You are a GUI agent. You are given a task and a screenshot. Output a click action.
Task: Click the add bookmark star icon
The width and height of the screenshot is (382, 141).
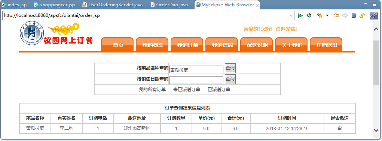tap(320, 15)
